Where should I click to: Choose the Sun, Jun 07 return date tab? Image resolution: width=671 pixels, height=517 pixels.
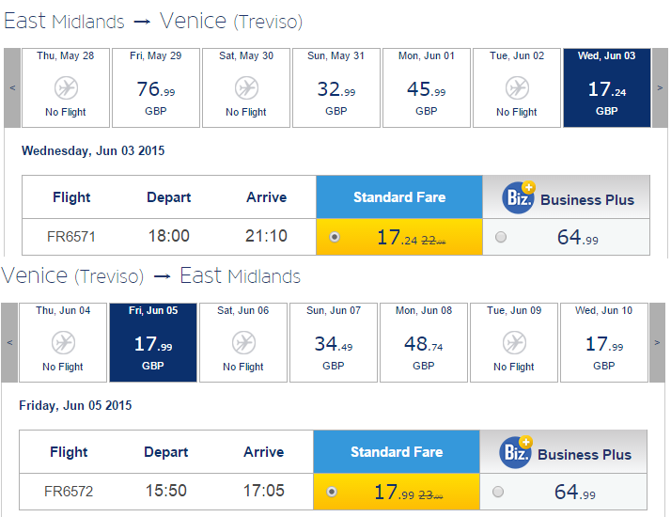[334, 342]
